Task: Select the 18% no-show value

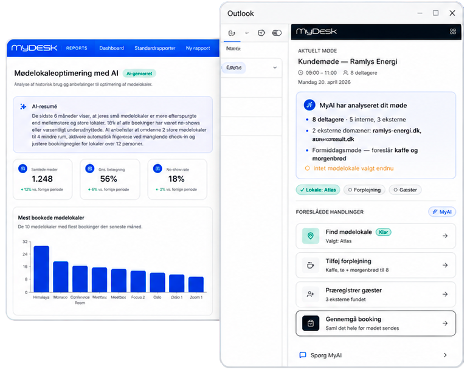Action: pyautogui.click(x=176, y=179)
